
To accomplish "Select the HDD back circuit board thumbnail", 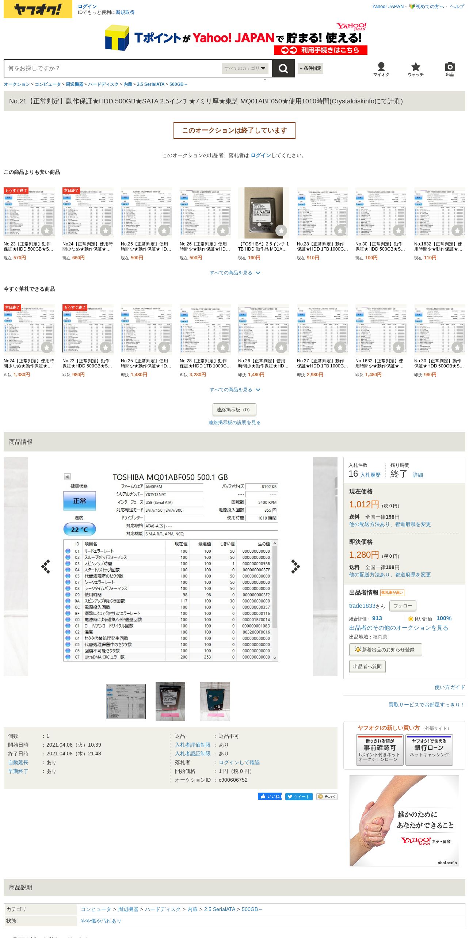I will click(x=215, y=701).
